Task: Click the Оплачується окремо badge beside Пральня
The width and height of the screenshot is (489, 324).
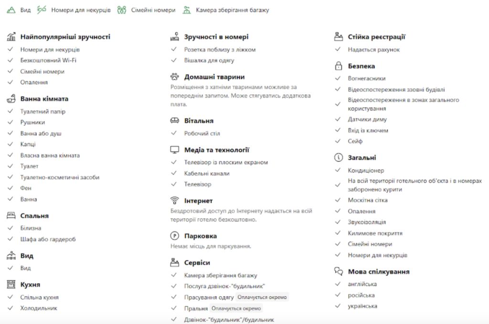Action: [236, 308]
